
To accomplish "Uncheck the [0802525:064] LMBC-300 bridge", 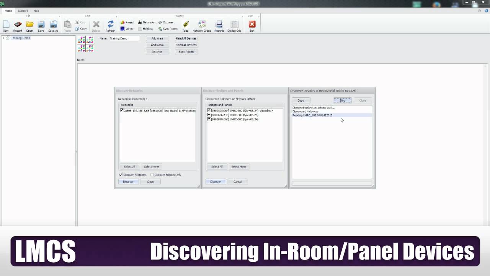I will pos(209,110).
